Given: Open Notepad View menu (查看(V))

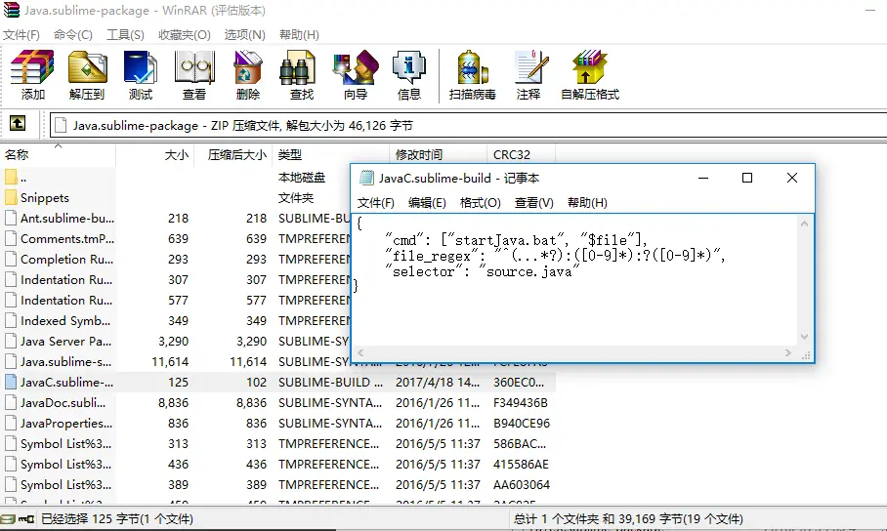Looking at the screenshot, I should [534, 202].
